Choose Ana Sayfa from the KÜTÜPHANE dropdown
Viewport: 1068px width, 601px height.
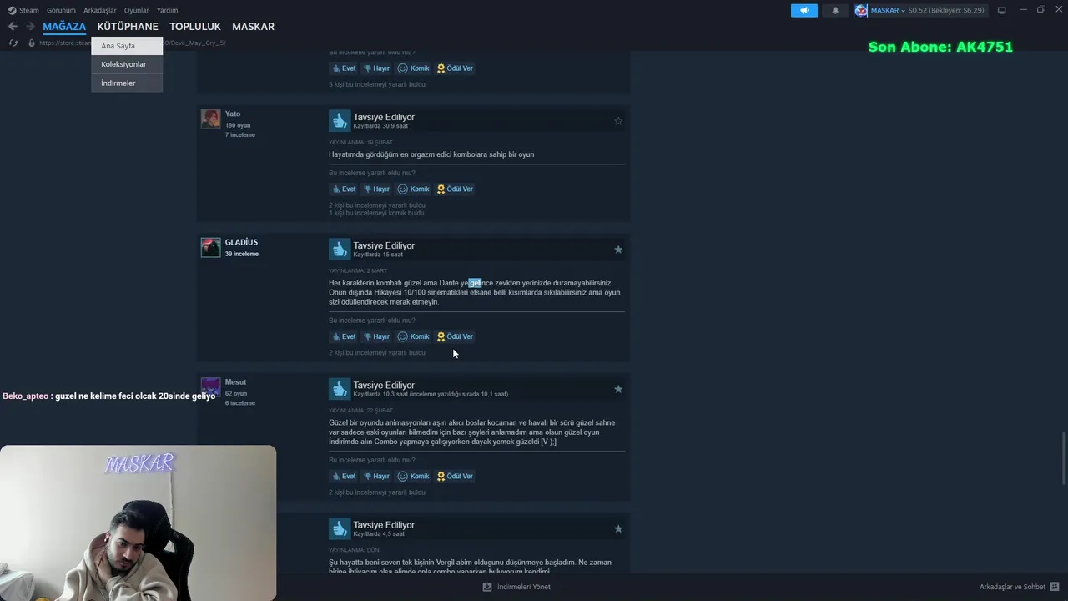(x=127, y=46)
